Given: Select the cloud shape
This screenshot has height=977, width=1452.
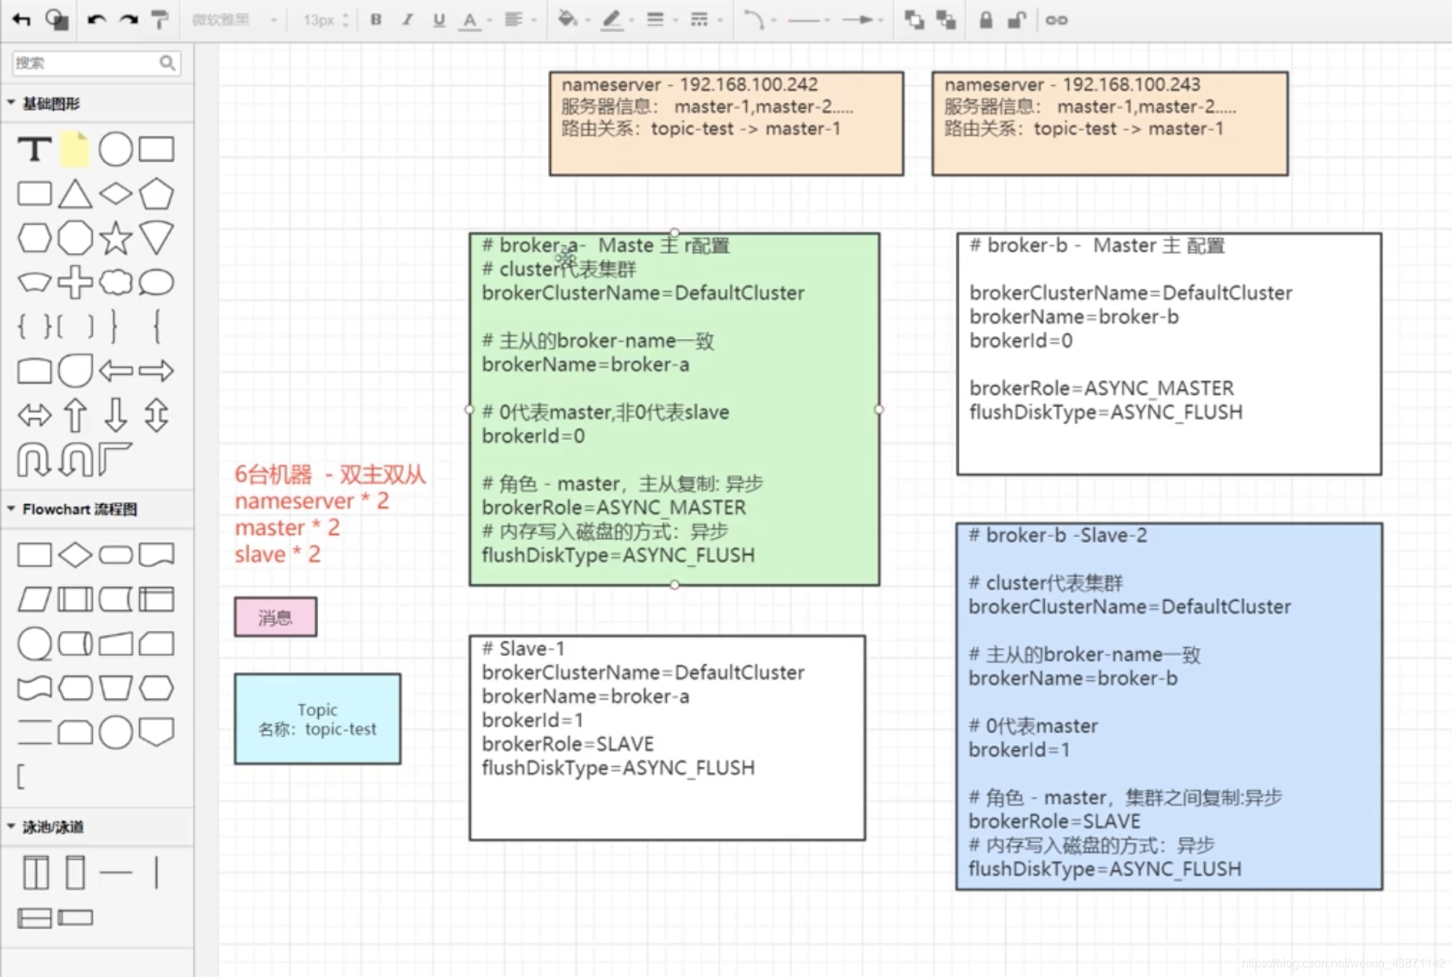Looking at the screenshot, I should tap(115, 283).
